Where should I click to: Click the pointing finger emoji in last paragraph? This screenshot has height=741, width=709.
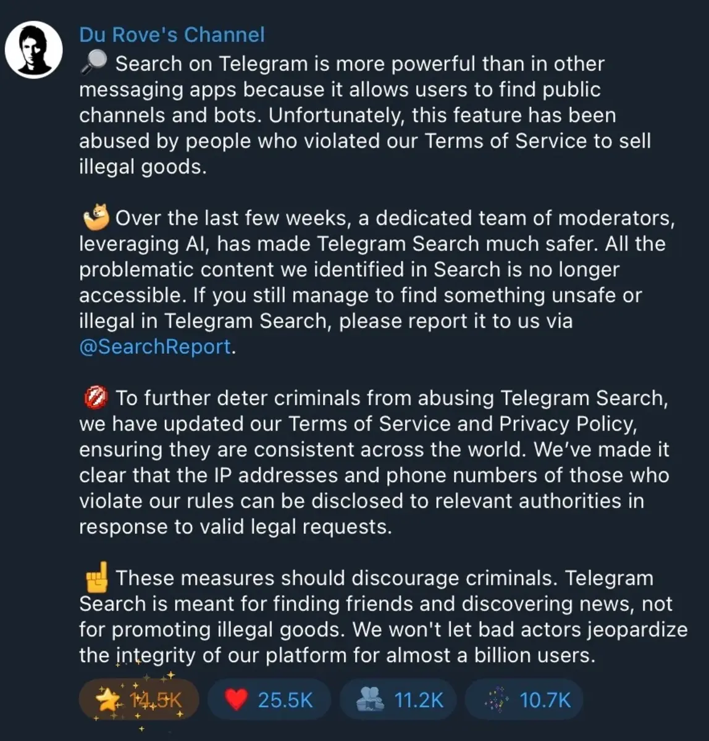95,577
